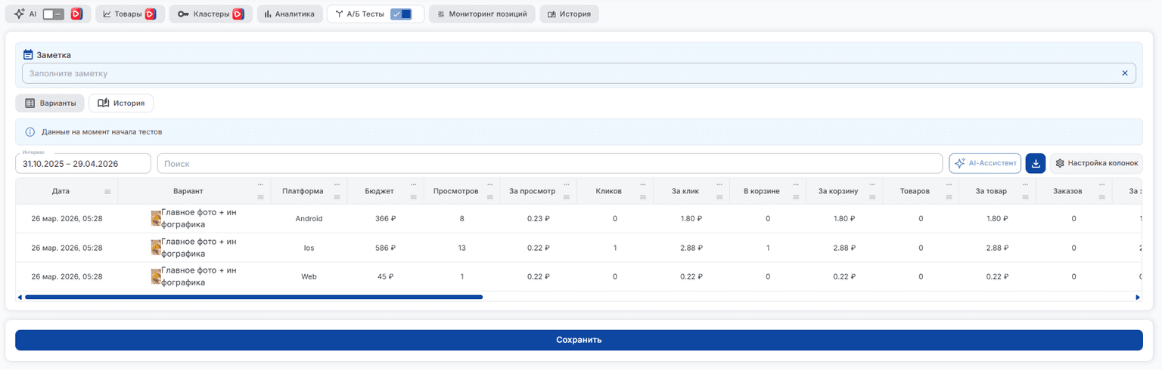Viewport: 1162px width, 370px height.
Task: Click the variant thumbnail in the Ios row
Action: [156, 247]
